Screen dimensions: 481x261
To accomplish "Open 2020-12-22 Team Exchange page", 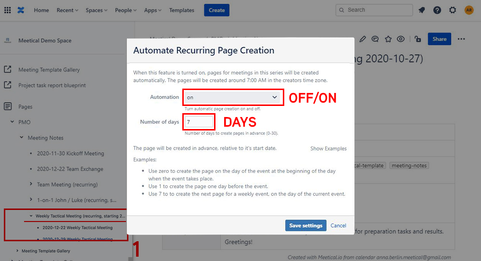I will [70, 169].
